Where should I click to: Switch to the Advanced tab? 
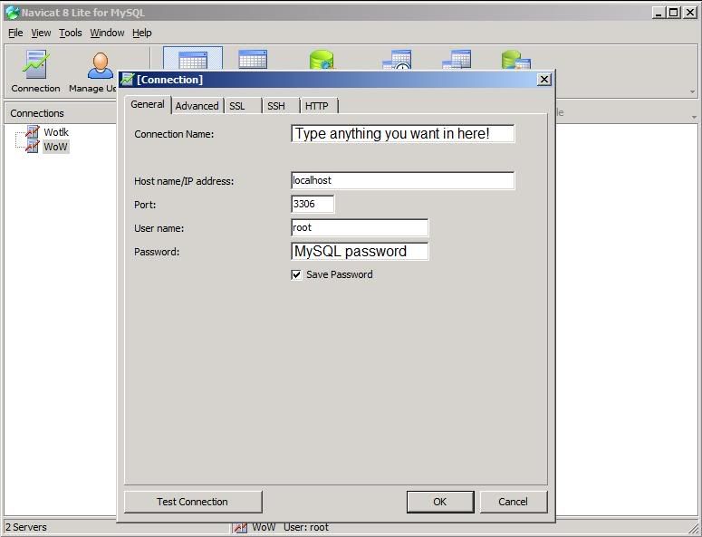coord(197,106)
